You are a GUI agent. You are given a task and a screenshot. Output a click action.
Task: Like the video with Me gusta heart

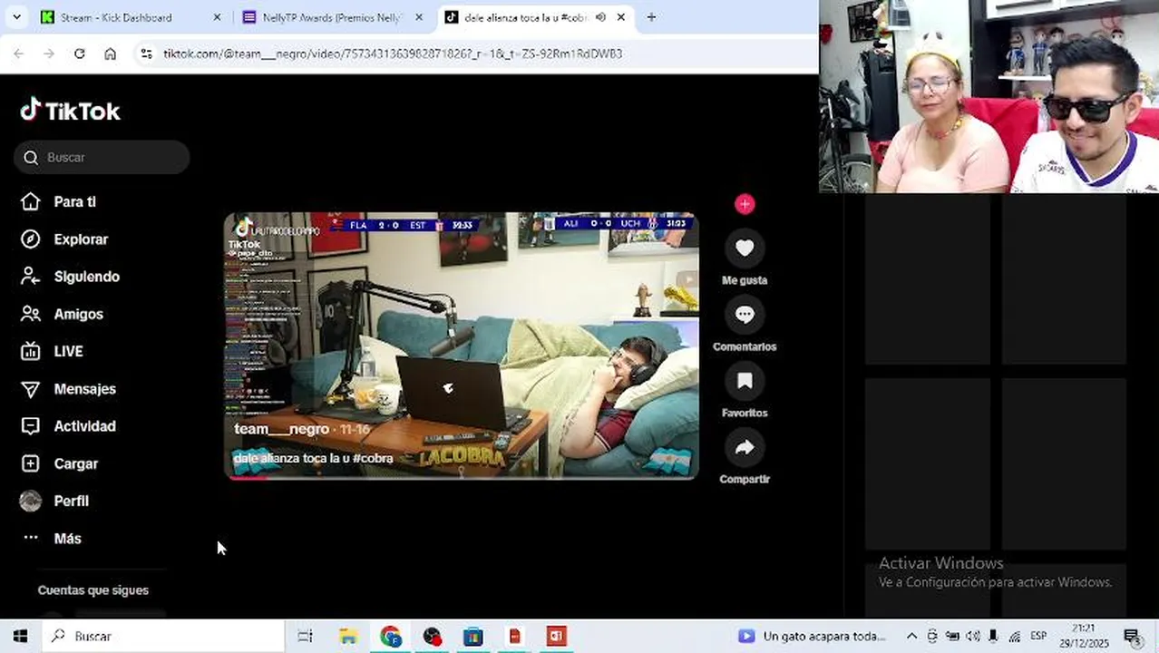[x=745, y=248]
